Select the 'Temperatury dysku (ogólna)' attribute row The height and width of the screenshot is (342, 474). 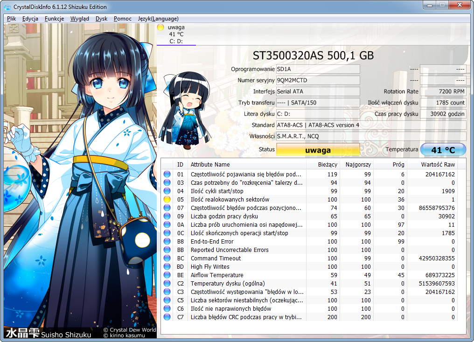(x=309, y=283)
